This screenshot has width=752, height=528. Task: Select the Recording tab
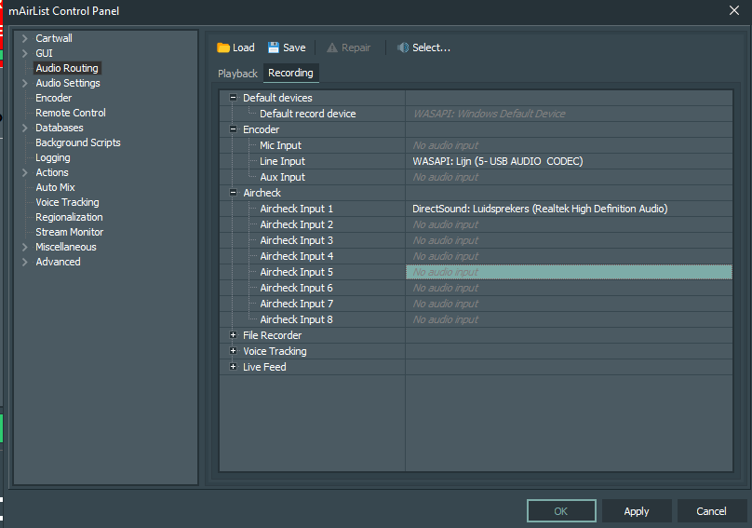[x=290, y=73]
